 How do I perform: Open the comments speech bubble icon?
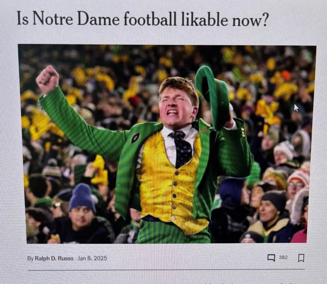pos(271,258)
